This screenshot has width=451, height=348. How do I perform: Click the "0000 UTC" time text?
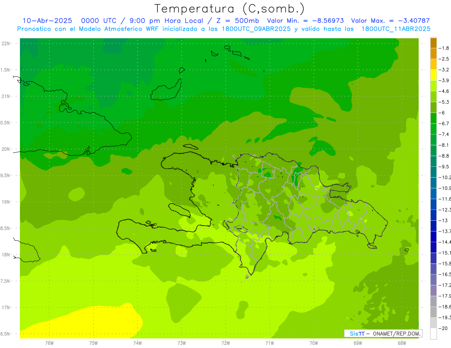[x=99, y=21]
